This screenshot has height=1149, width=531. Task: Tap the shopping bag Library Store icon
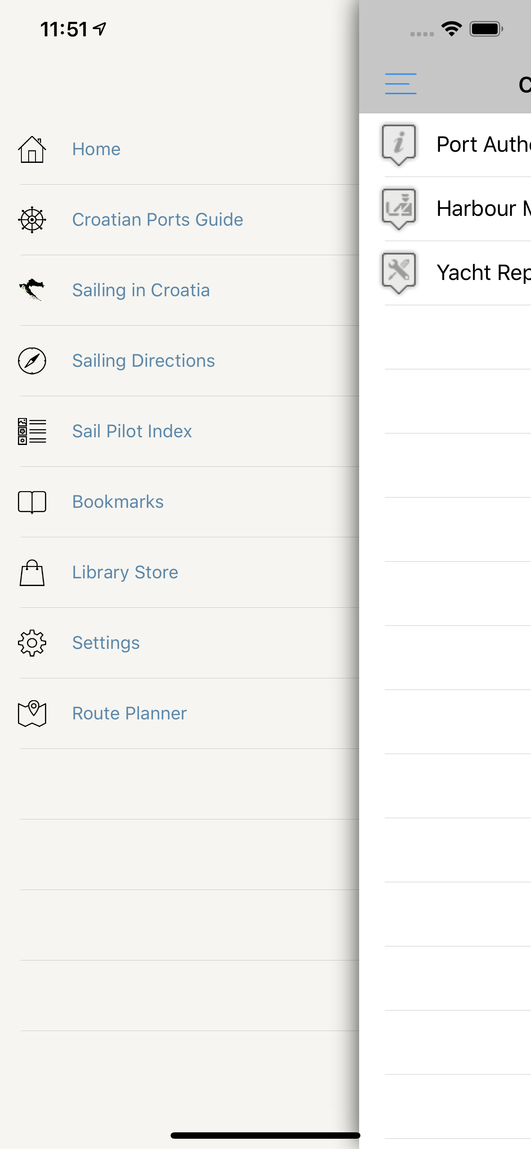point(32,572)
